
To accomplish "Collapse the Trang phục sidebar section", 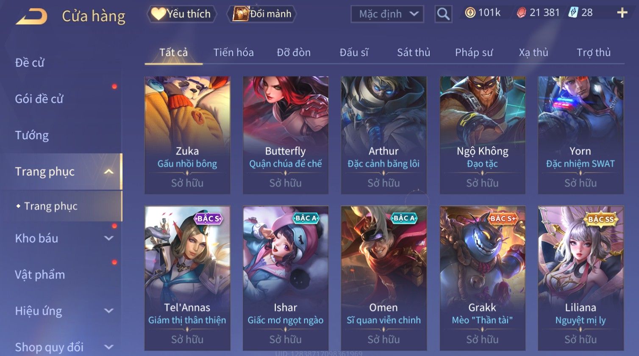I will pos(108,171).
